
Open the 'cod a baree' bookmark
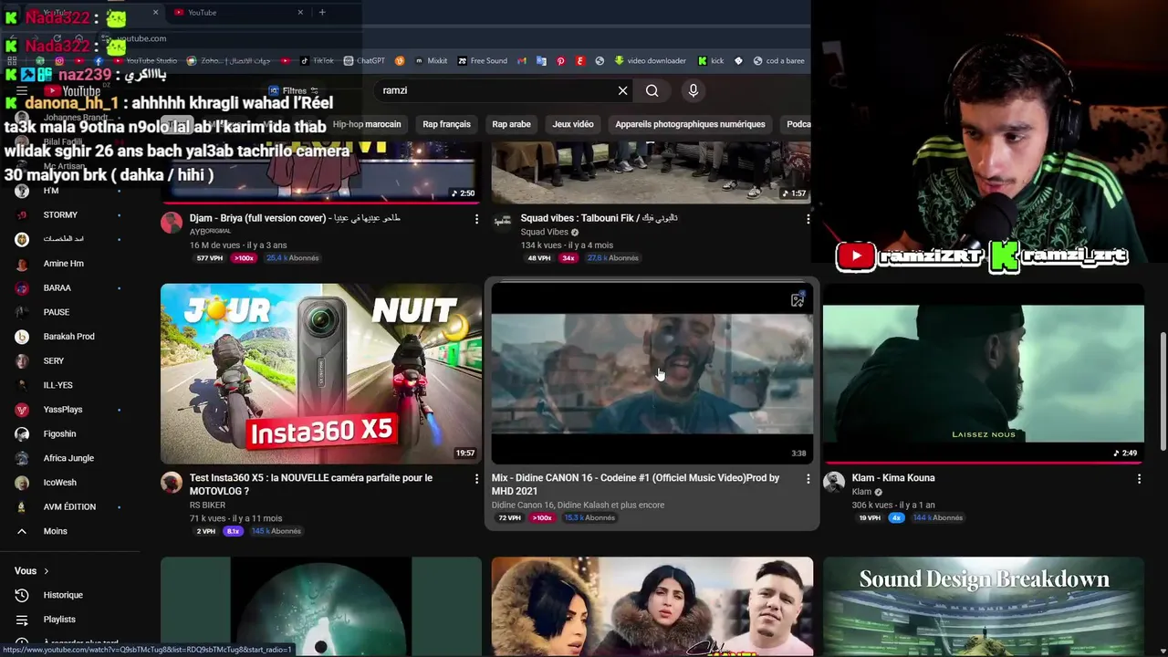[778, 61]
